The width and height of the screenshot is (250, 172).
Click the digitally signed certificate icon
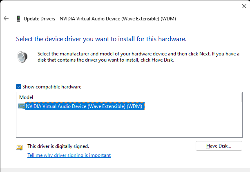[19, 147]
